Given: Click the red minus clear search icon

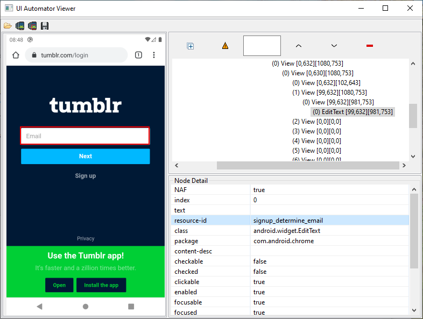Looking at the screenshot, I should point(370,46).
